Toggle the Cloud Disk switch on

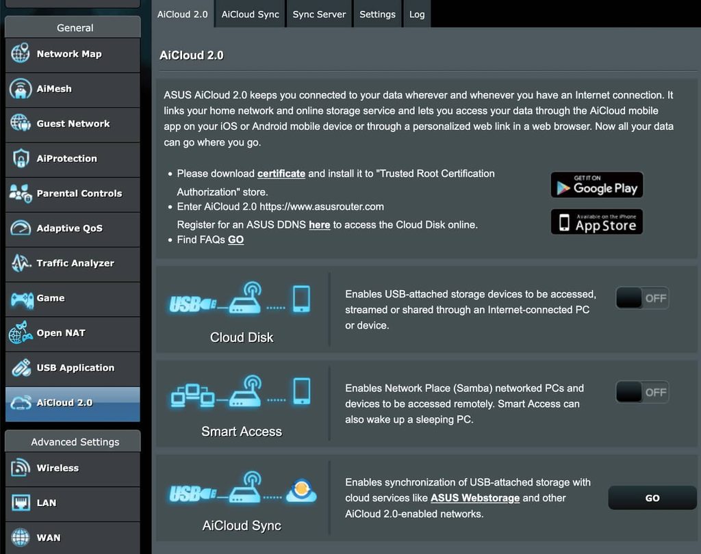pos(642,298)
